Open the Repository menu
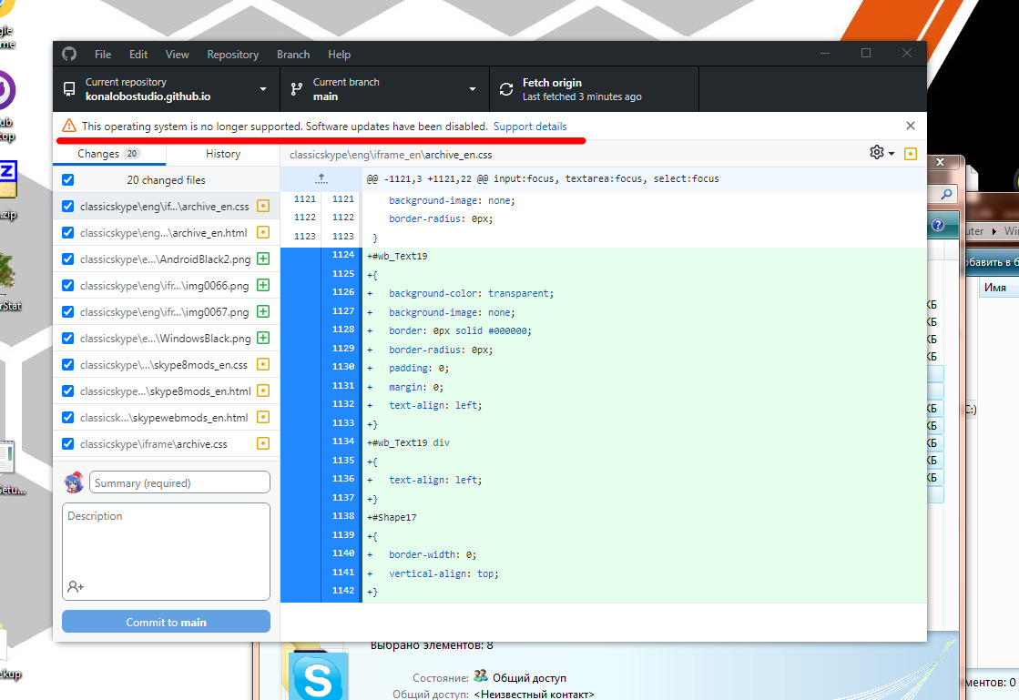 232,55
